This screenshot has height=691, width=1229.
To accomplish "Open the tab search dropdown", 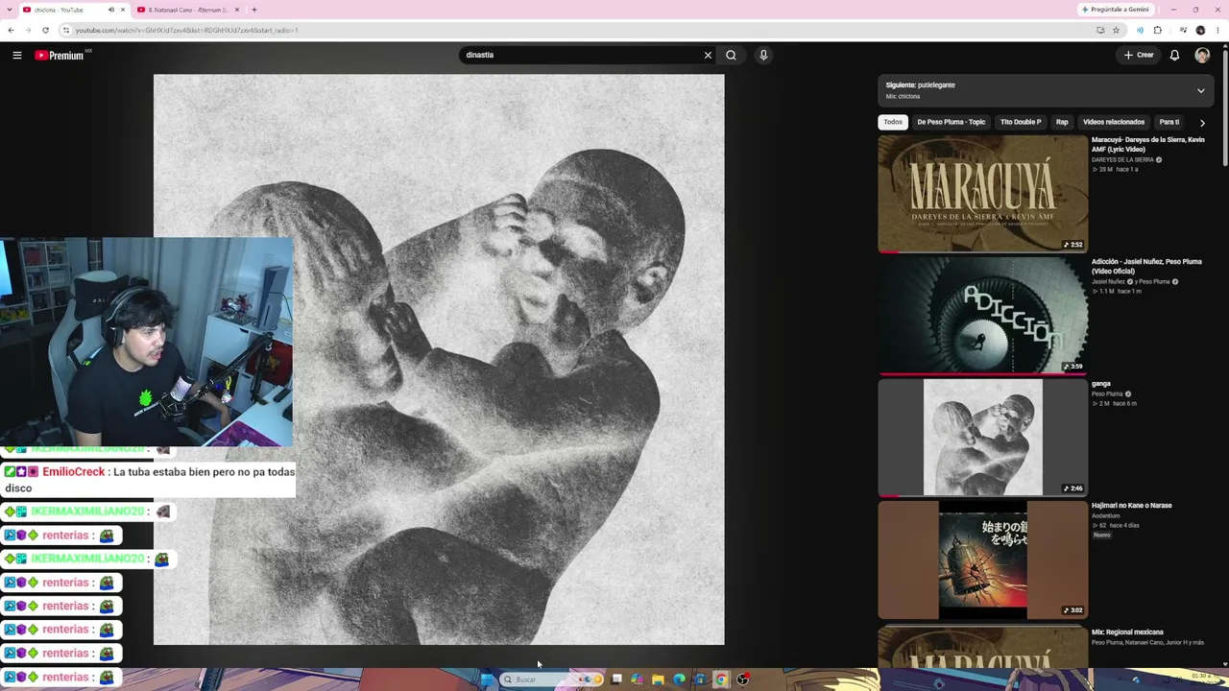I will [11, 10].
